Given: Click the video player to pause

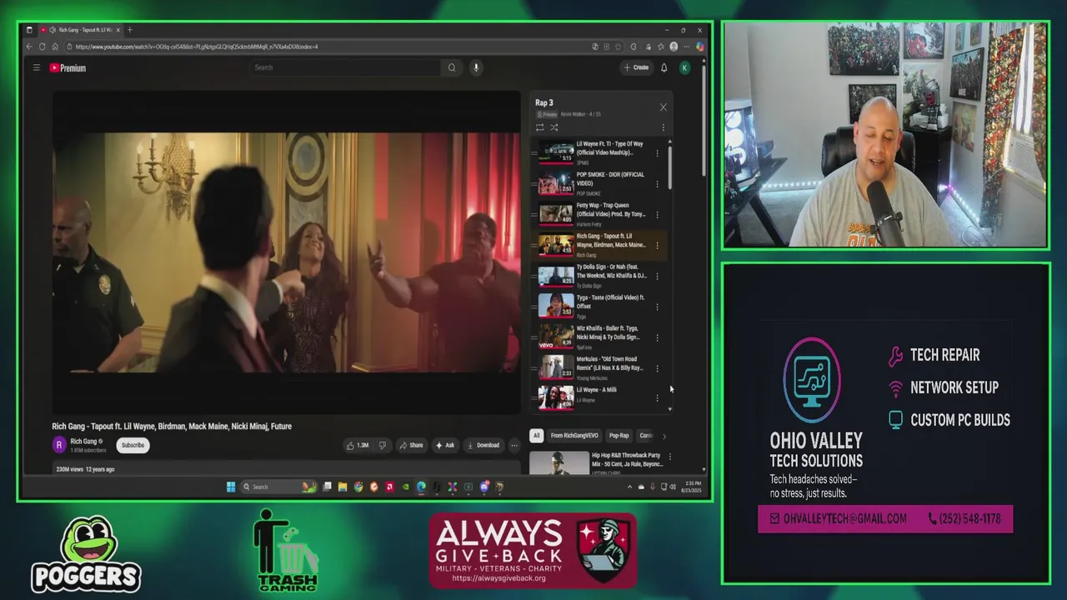Looking at the screenshot, I should click(x=286, y=252).
